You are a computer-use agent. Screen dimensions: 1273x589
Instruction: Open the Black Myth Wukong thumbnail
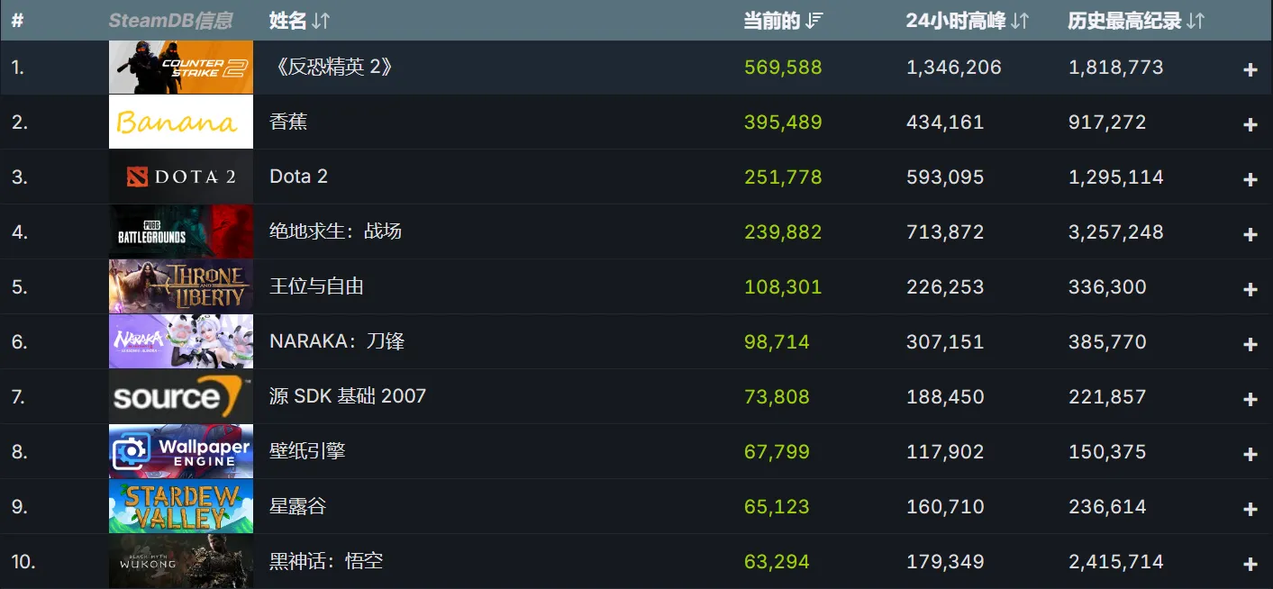click(181, 562)
